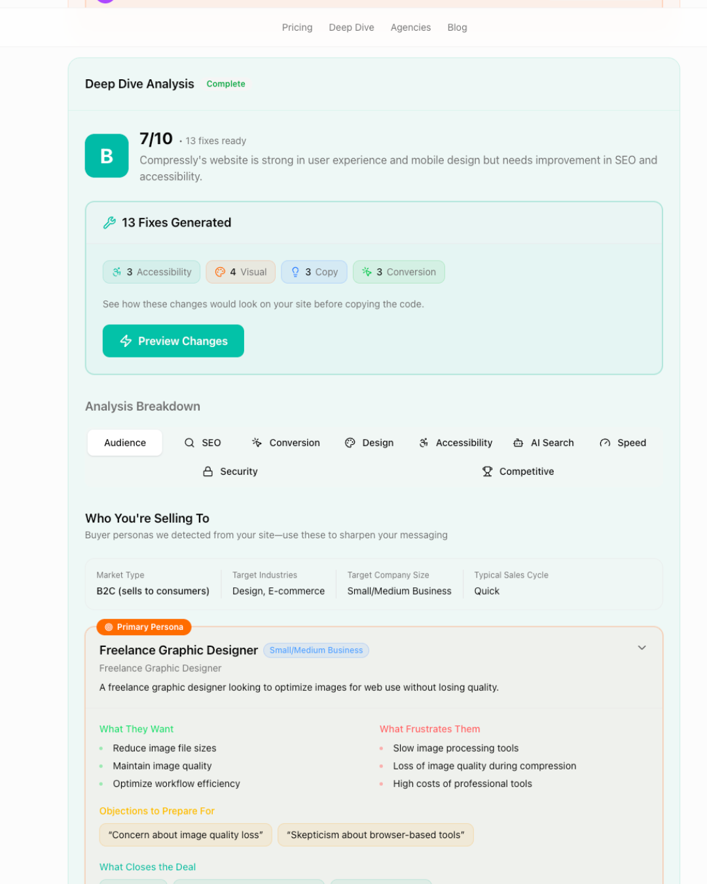Toggle the 3 Accessibility fixes filter
The width and height of the screenshot is (707, 884).
(151, 272)
